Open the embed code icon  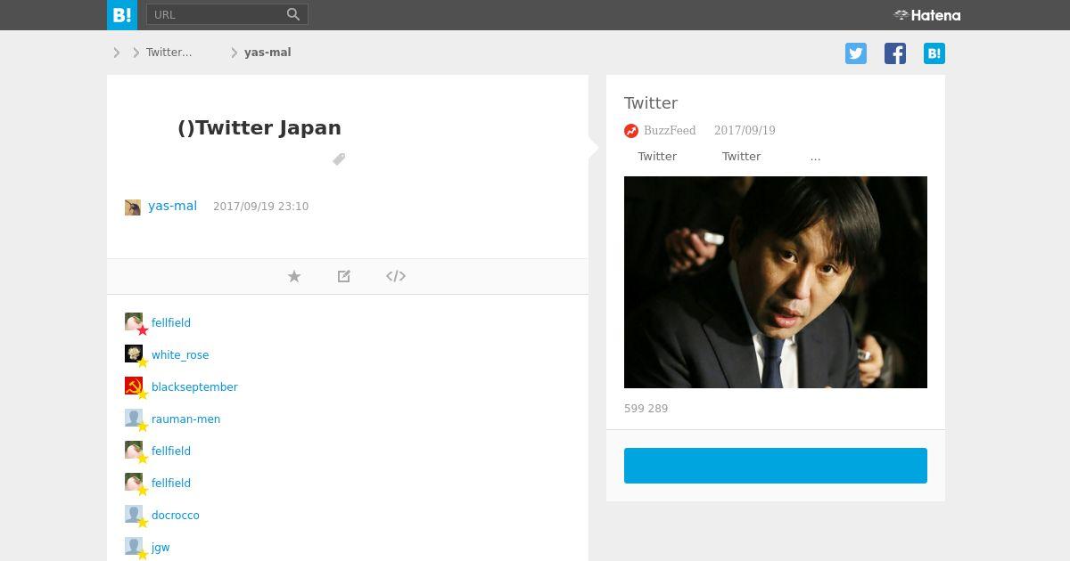tap(396, 276)
